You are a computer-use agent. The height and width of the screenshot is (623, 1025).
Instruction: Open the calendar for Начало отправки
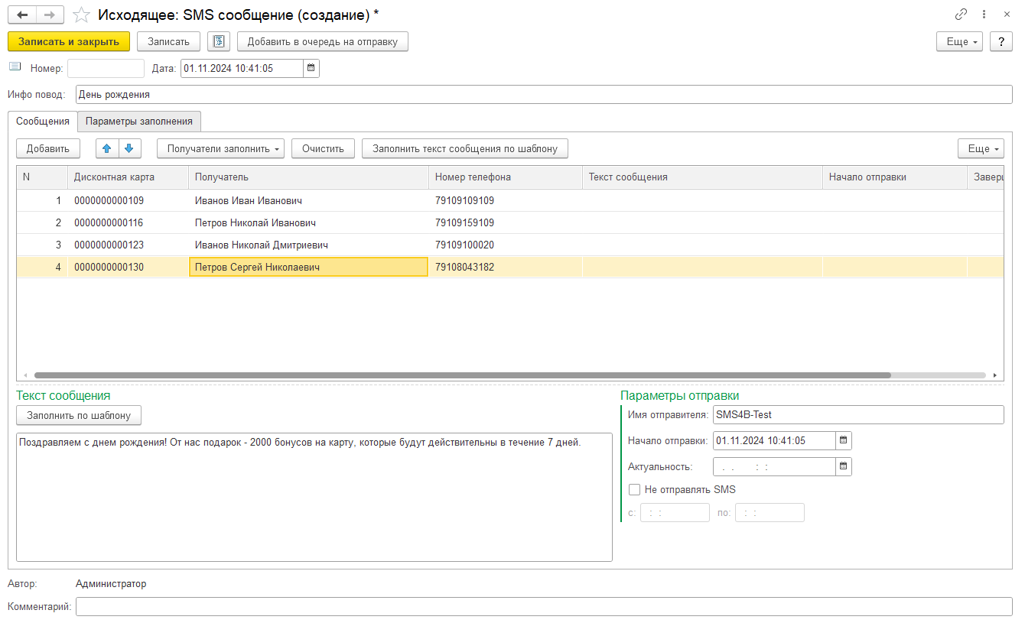click(843, 440)
